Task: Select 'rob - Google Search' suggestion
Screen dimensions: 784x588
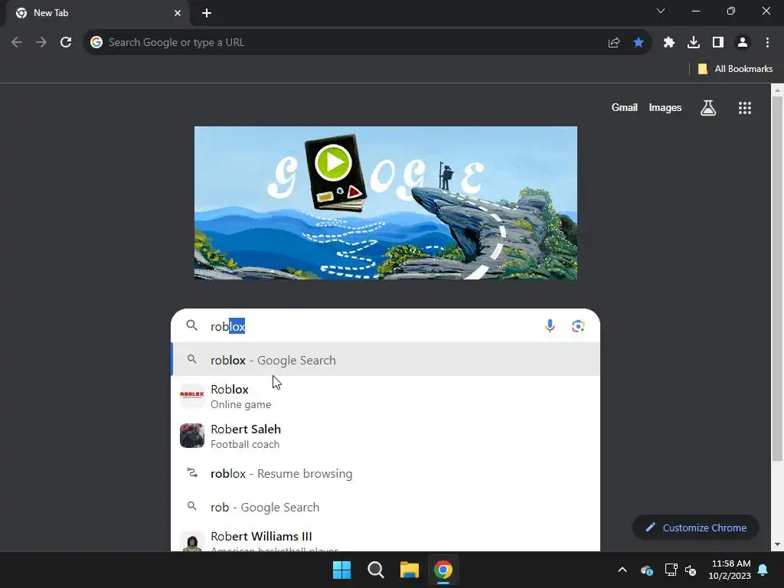Action: 386,507
